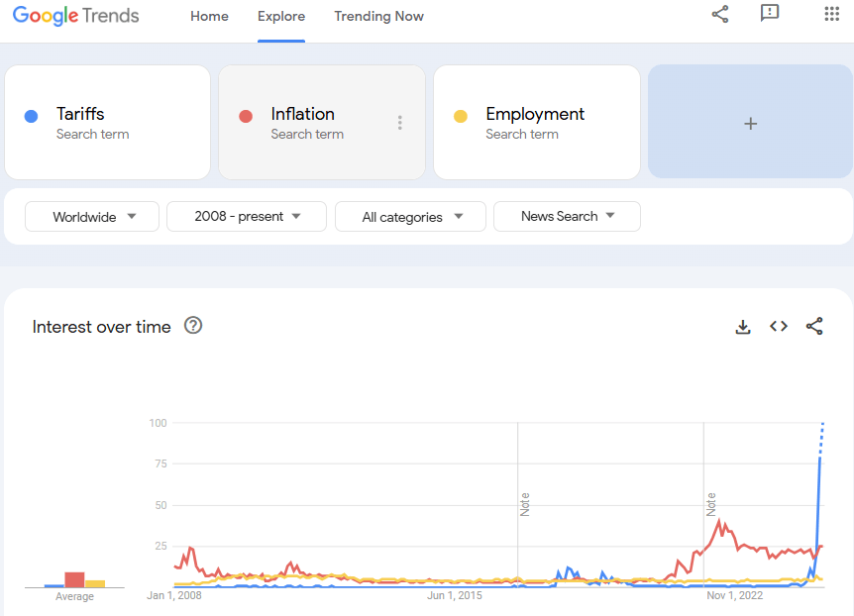Share the Interest over time chart
Image resolution: width=854 pixels, height=616 pixels.
(x=814, y=326)
